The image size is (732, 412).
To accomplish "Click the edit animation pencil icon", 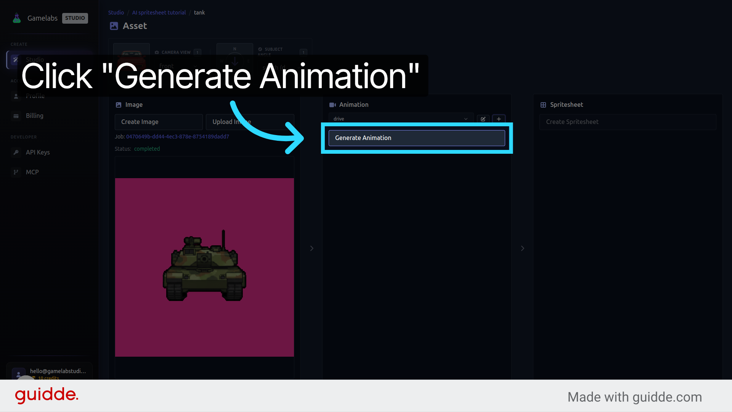I will pyautogui.click(x=483, y=119).
